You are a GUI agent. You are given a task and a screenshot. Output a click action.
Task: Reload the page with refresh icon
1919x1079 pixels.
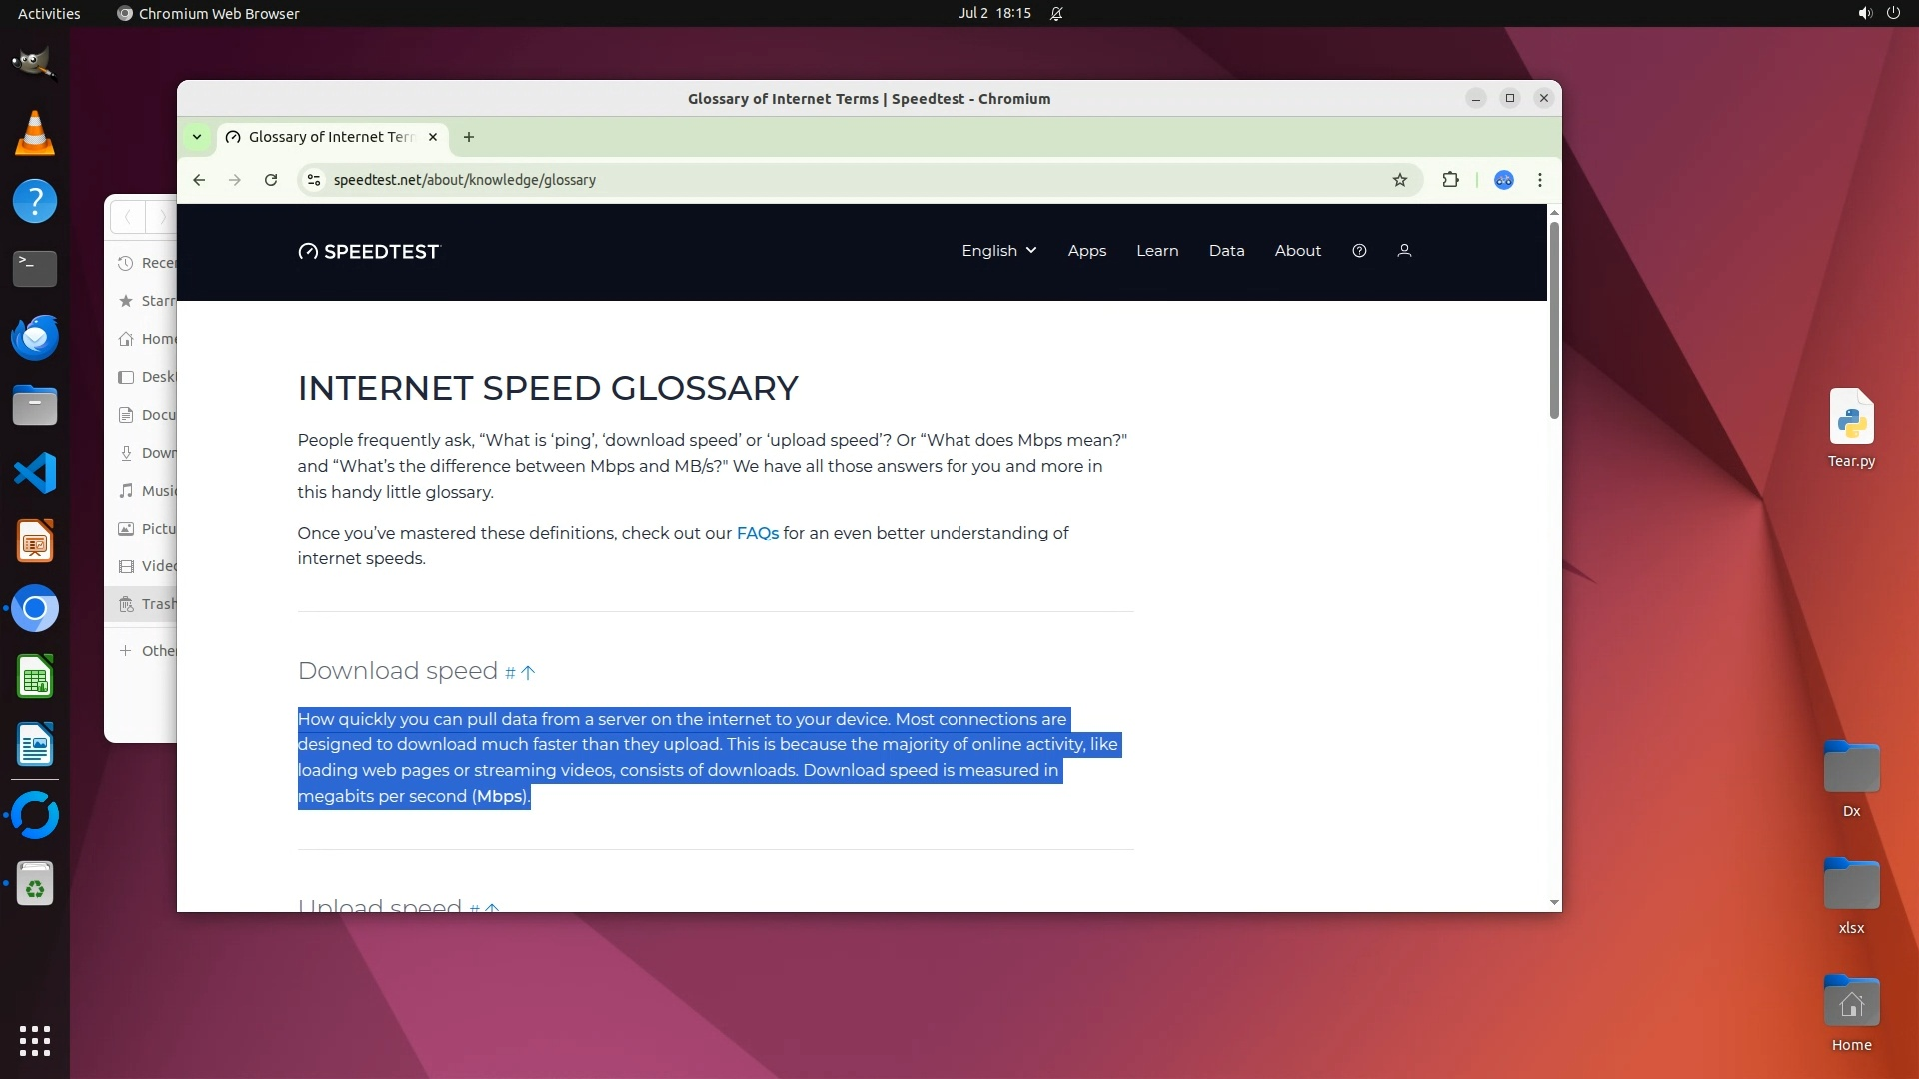(270, 180)
